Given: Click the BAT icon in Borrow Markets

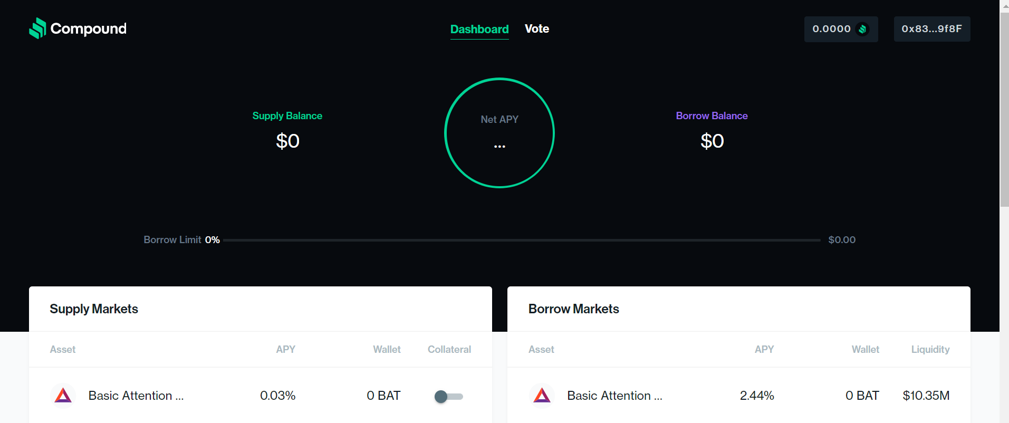Looking at the screenshot, I should 542,396.
